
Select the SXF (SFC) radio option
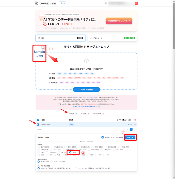coord(47,152)
